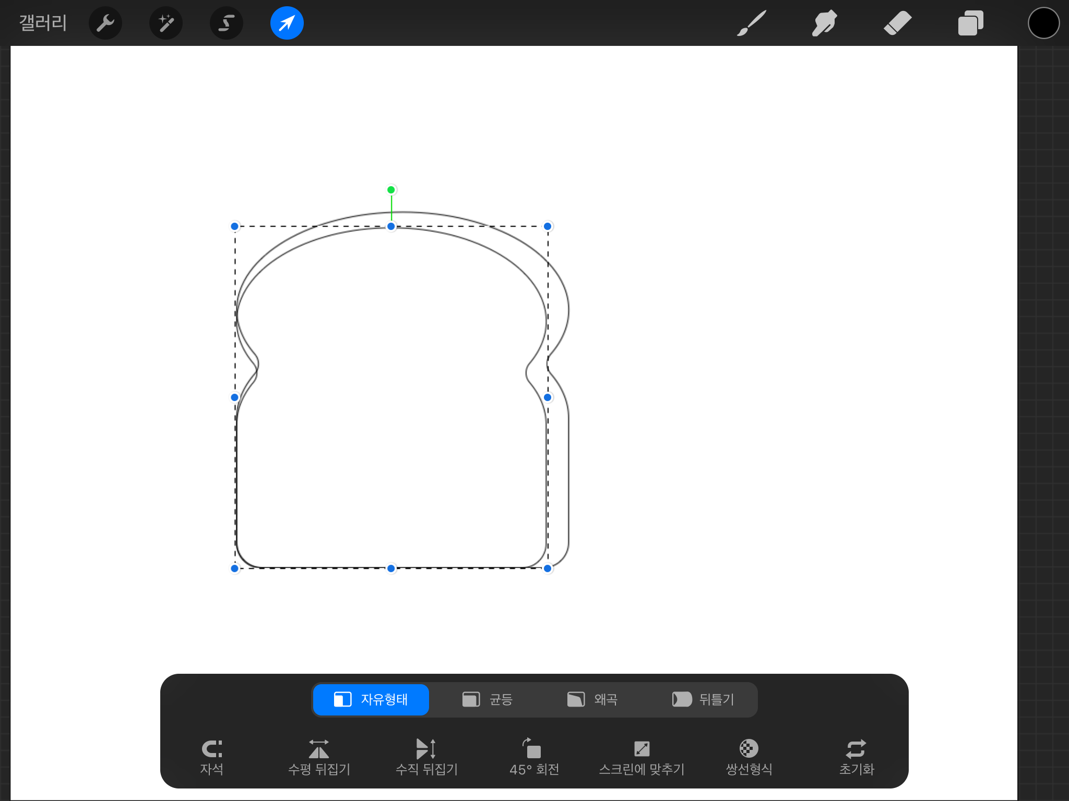
Task: Deselect the active Transform arrow tool
Action: click(x=287, y=23)
